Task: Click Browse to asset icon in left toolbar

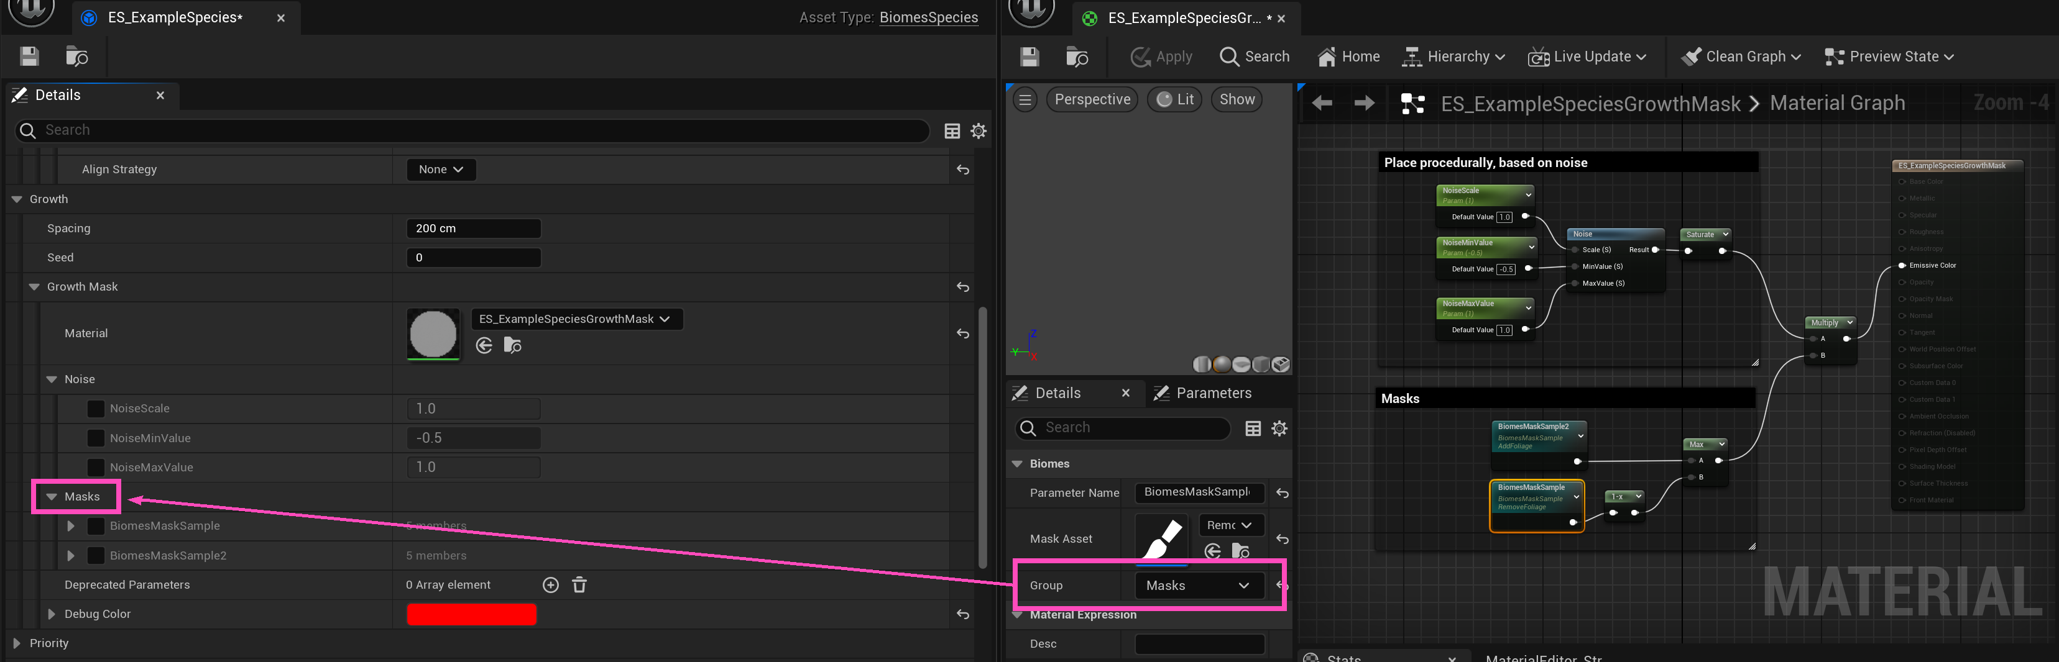Action: click(x=76, y=56)
